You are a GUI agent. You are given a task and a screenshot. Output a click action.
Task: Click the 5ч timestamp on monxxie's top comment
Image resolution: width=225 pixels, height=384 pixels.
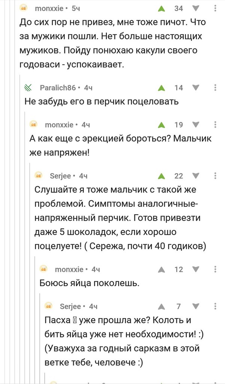tap(75, 8)
